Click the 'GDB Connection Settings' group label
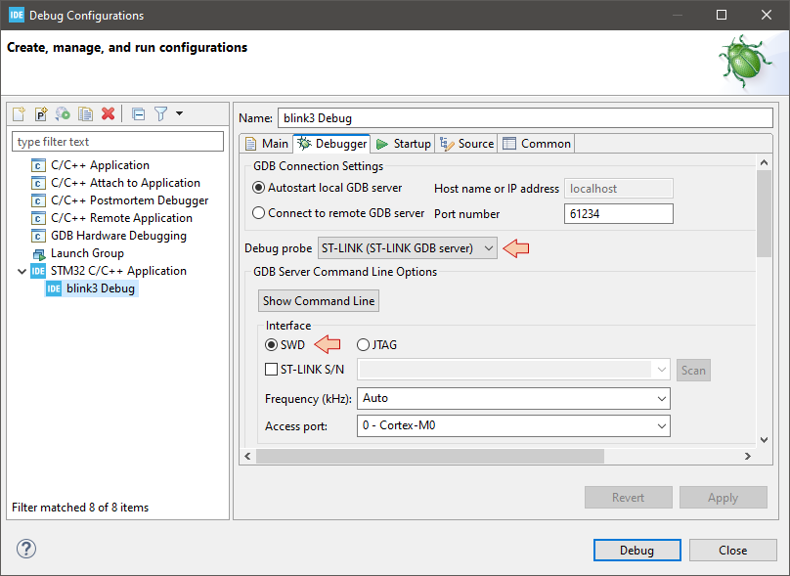The image size is (790, 576). point(318,166)
